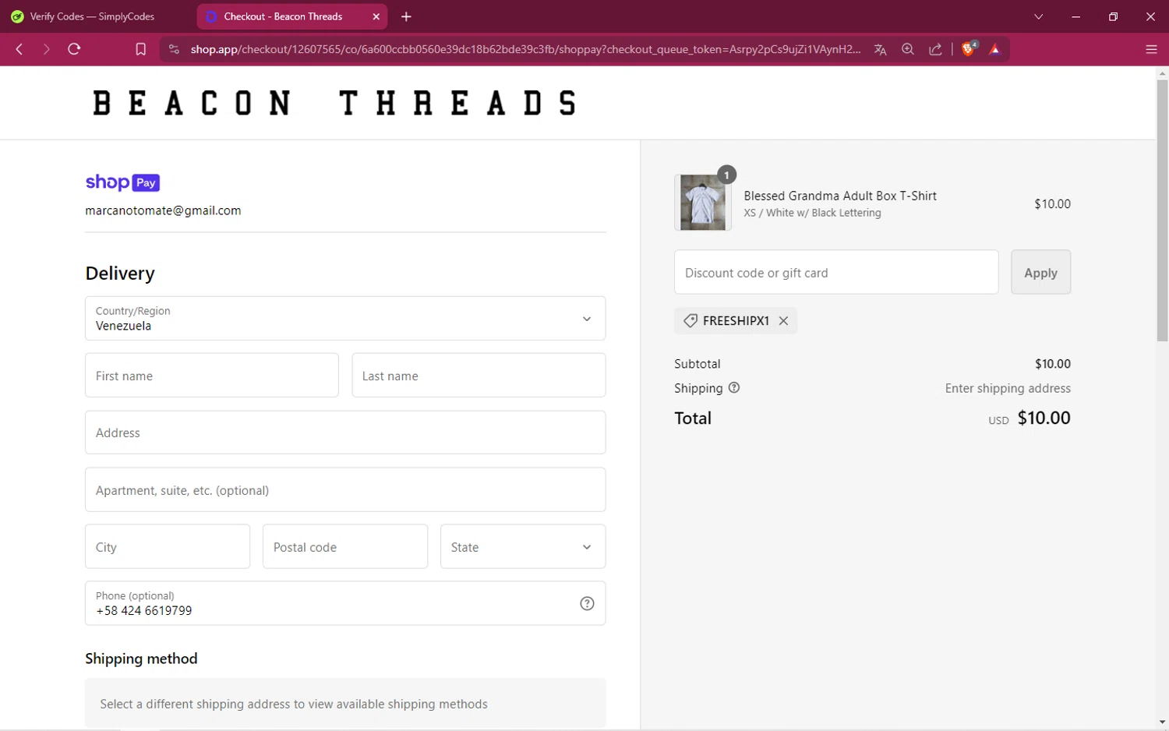Screen dimensions: 1169x731
Task: Open the Brave Rewards triangle icon
Action: tap(995, 49)
